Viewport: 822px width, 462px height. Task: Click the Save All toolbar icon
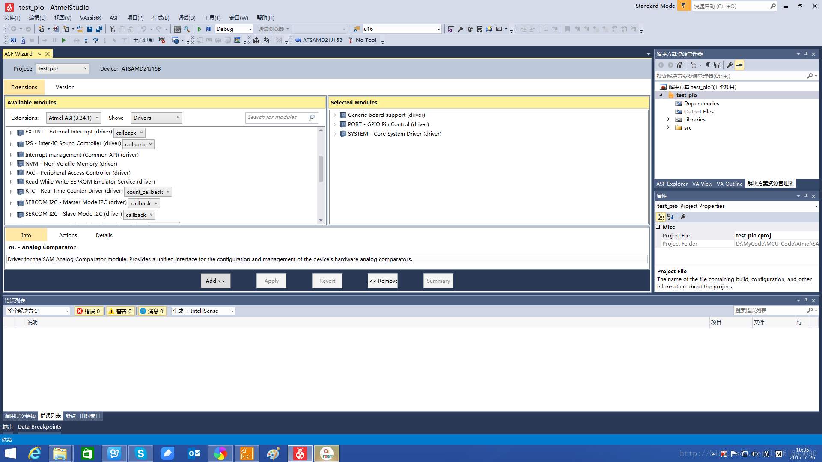[x=99, y=29]
